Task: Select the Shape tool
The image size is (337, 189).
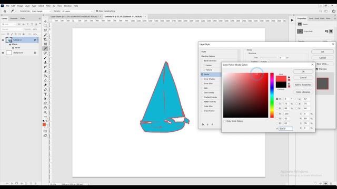Action: (x=45, y=103)
